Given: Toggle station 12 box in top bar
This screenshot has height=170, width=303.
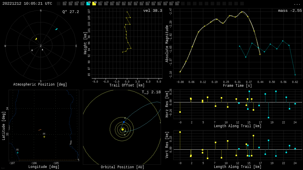Looking at the screenshot, I should coord(130,4).
